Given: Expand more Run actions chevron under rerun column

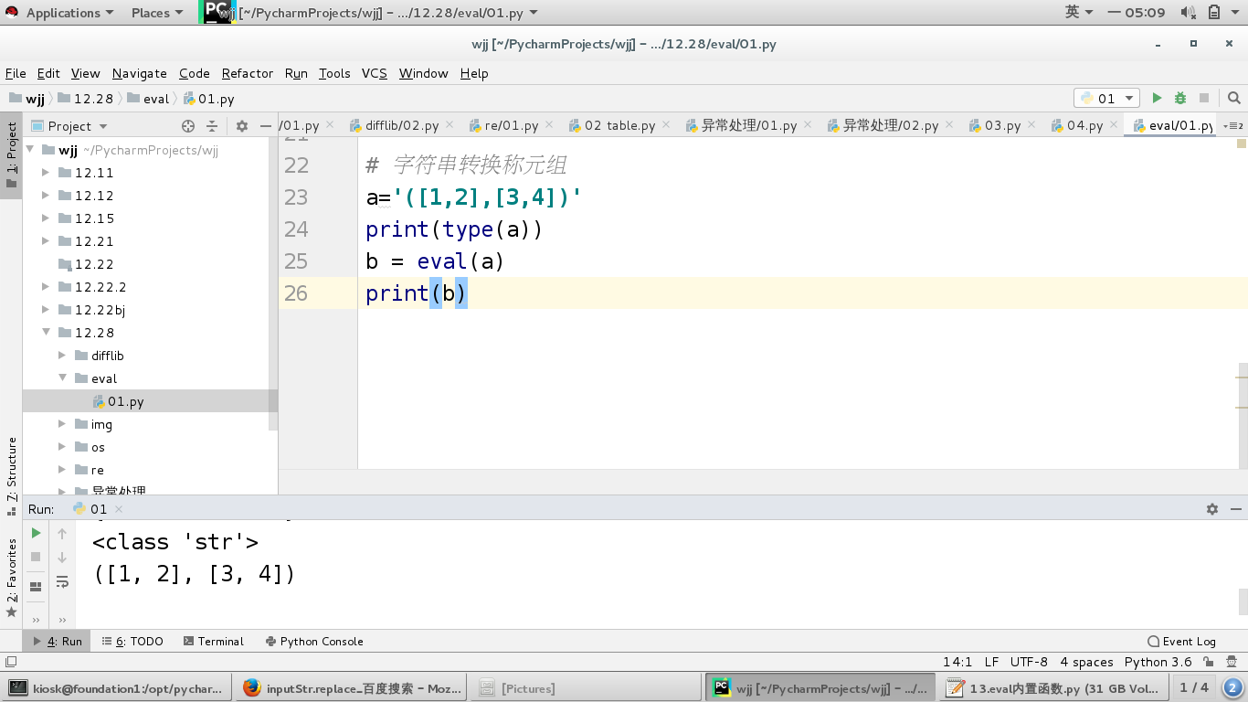Looking at the screenshot, I should point(36,620).
